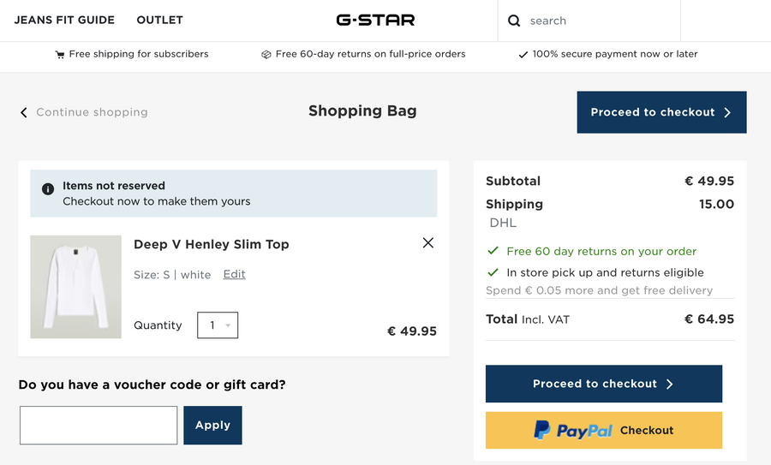Open the white top product thumbnail
The image size is (771, 465).
click(x=75, y=287)
